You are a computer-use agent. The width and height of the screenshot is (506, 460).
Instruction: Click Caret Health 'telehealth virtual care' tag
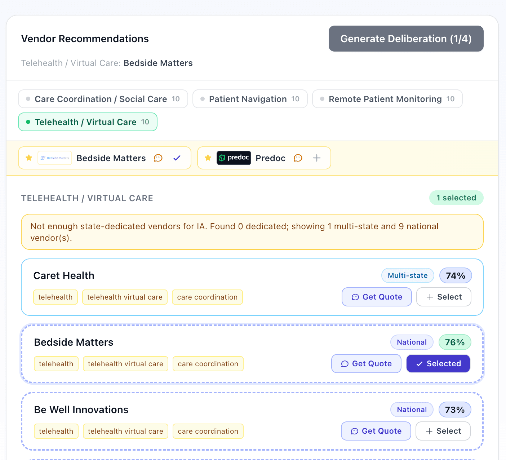tap(125, 297)
